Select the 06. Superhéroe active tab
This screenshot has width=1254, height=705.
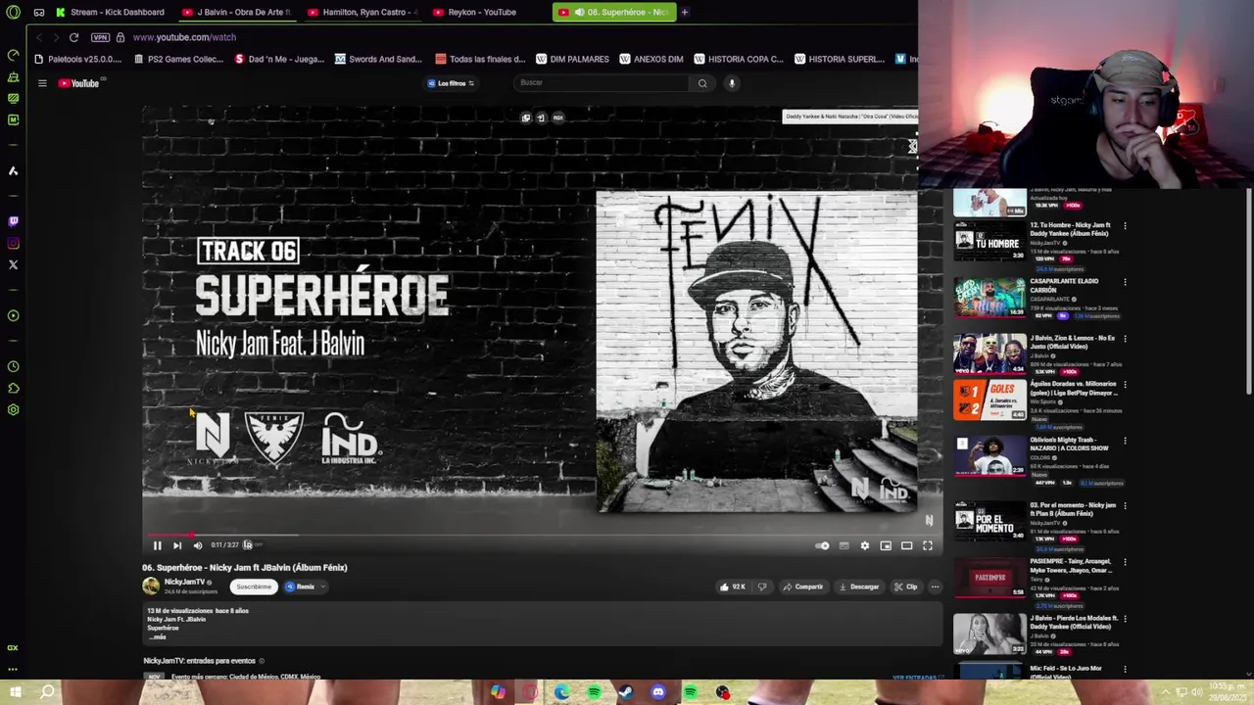click(613, 12)
